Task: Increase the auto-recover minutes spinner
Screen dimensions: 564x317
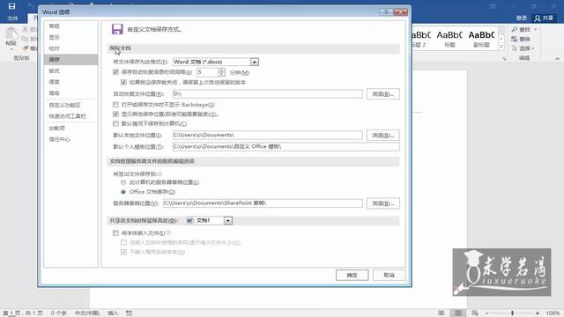Action: 221,70
